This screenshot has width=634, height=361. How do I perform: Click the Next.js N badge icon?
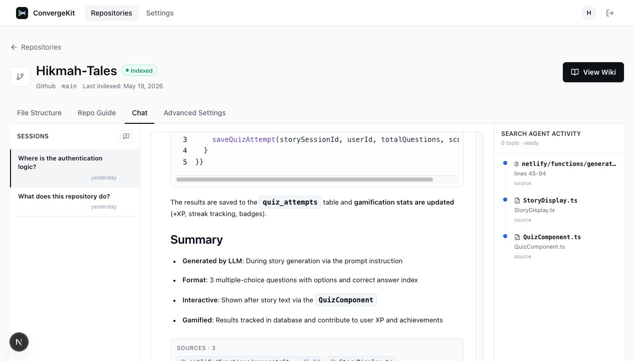click(19, 342)
